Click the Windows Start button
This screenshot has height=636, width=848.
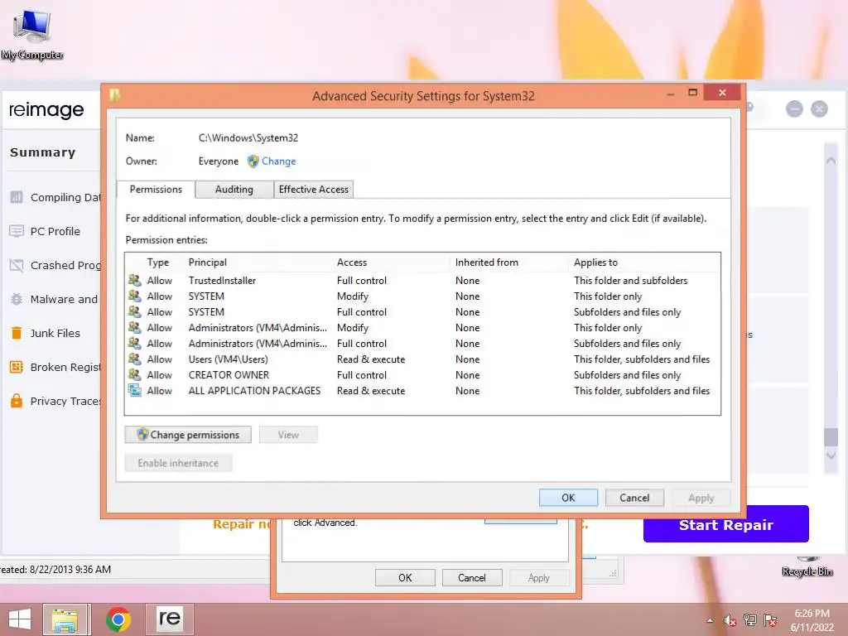20,619
